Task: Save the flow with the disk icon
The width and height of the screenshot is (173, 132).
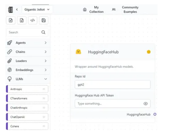Action: [44, 20]
